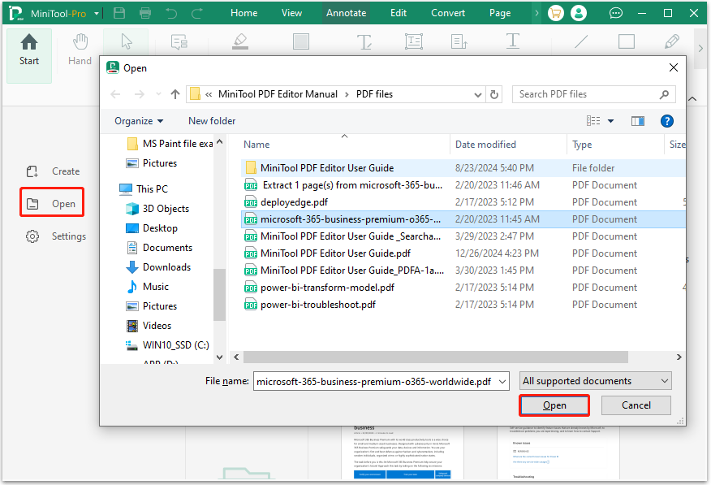Viewport: 711px width, 485px height.
Task: Click the note annotation icon
Action: [179, 41]
